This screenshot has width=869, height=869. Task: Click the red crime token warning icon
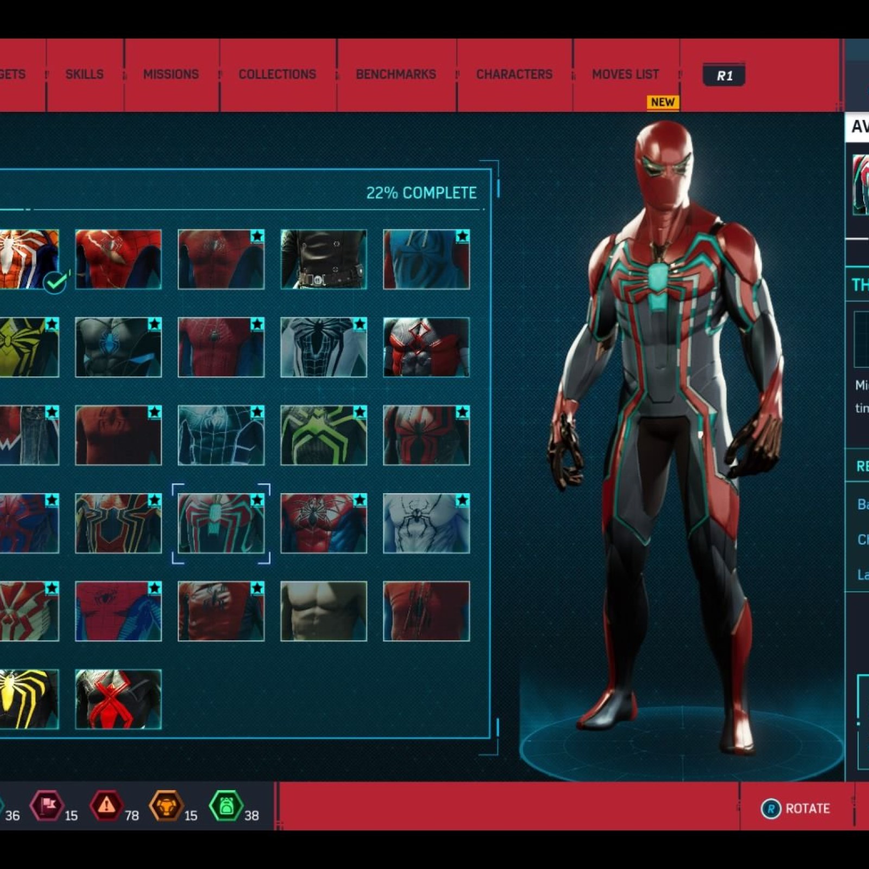(106, 805)
